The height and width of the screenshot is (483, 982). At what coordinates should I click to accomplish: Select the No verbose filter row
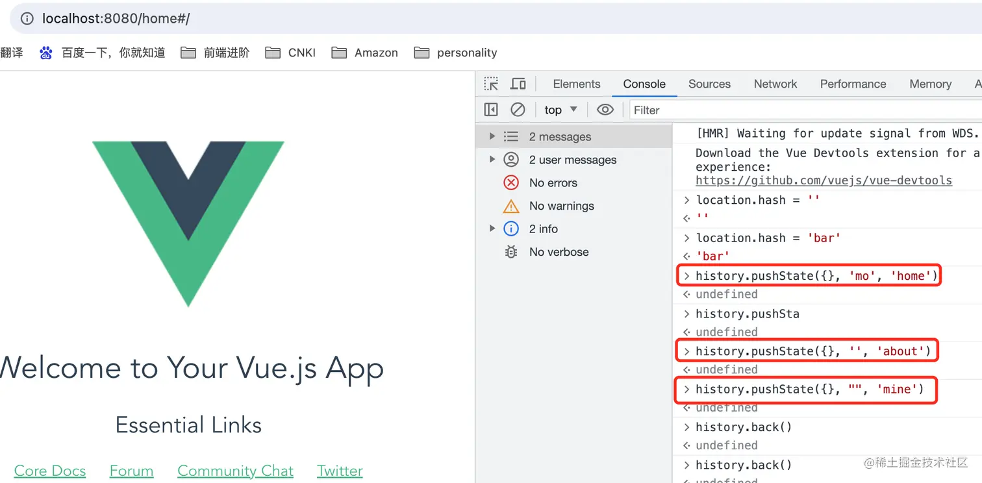tap(573, 252)
